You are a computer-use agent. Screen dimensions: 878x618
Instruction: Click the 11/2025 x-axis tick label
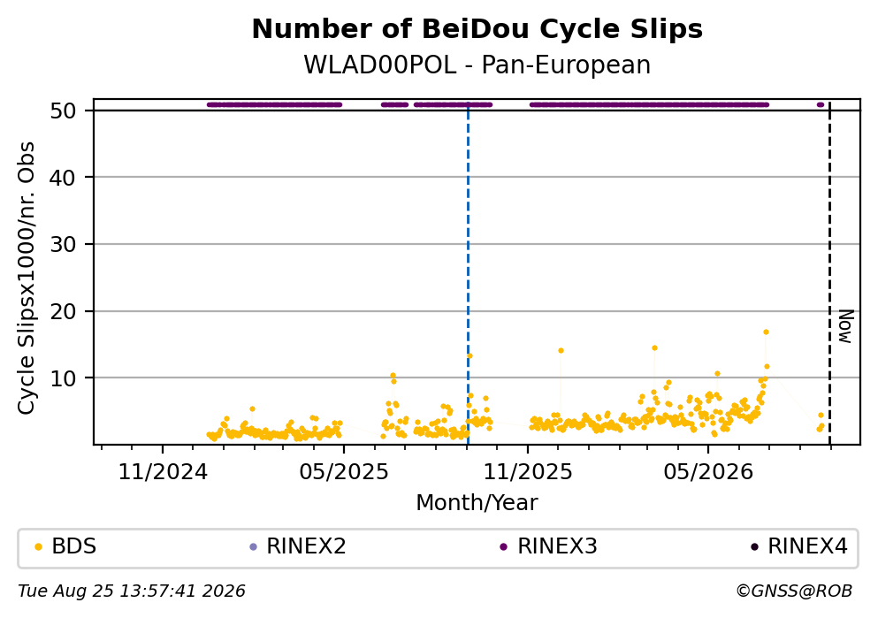pyautogui.click(x=528, y=472)
